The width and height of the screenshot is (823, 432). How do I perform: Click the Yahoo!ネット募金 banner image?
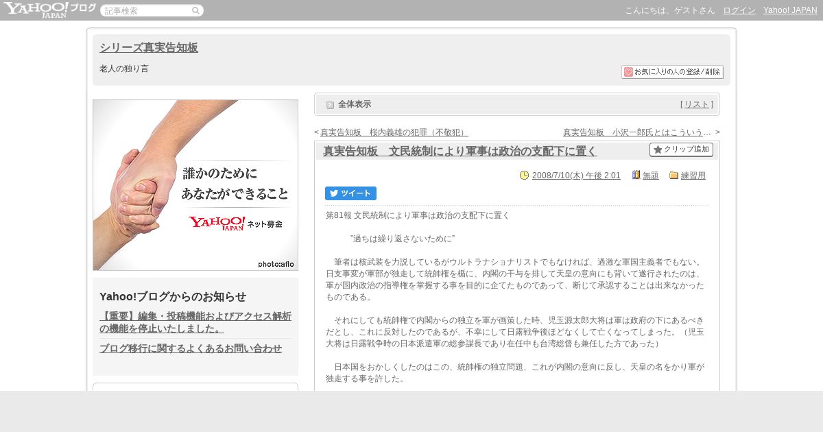click(x=195, y=185)
